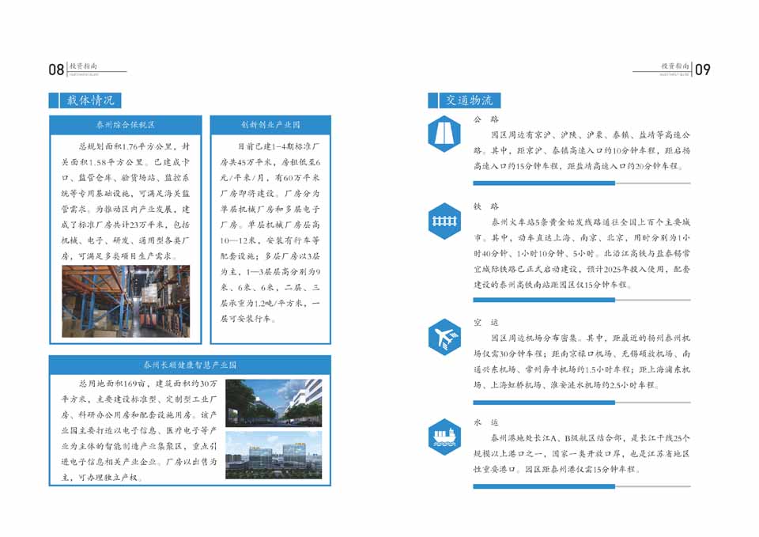Click the 泰州综合保税区 card header
Image resolution: width=759 pixels, height=537 pixels.
[126, 125]
